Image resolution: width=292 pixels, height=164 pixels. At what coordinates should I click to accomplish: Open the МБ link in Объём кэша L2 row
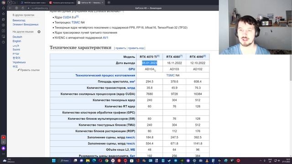coord(133,150)
